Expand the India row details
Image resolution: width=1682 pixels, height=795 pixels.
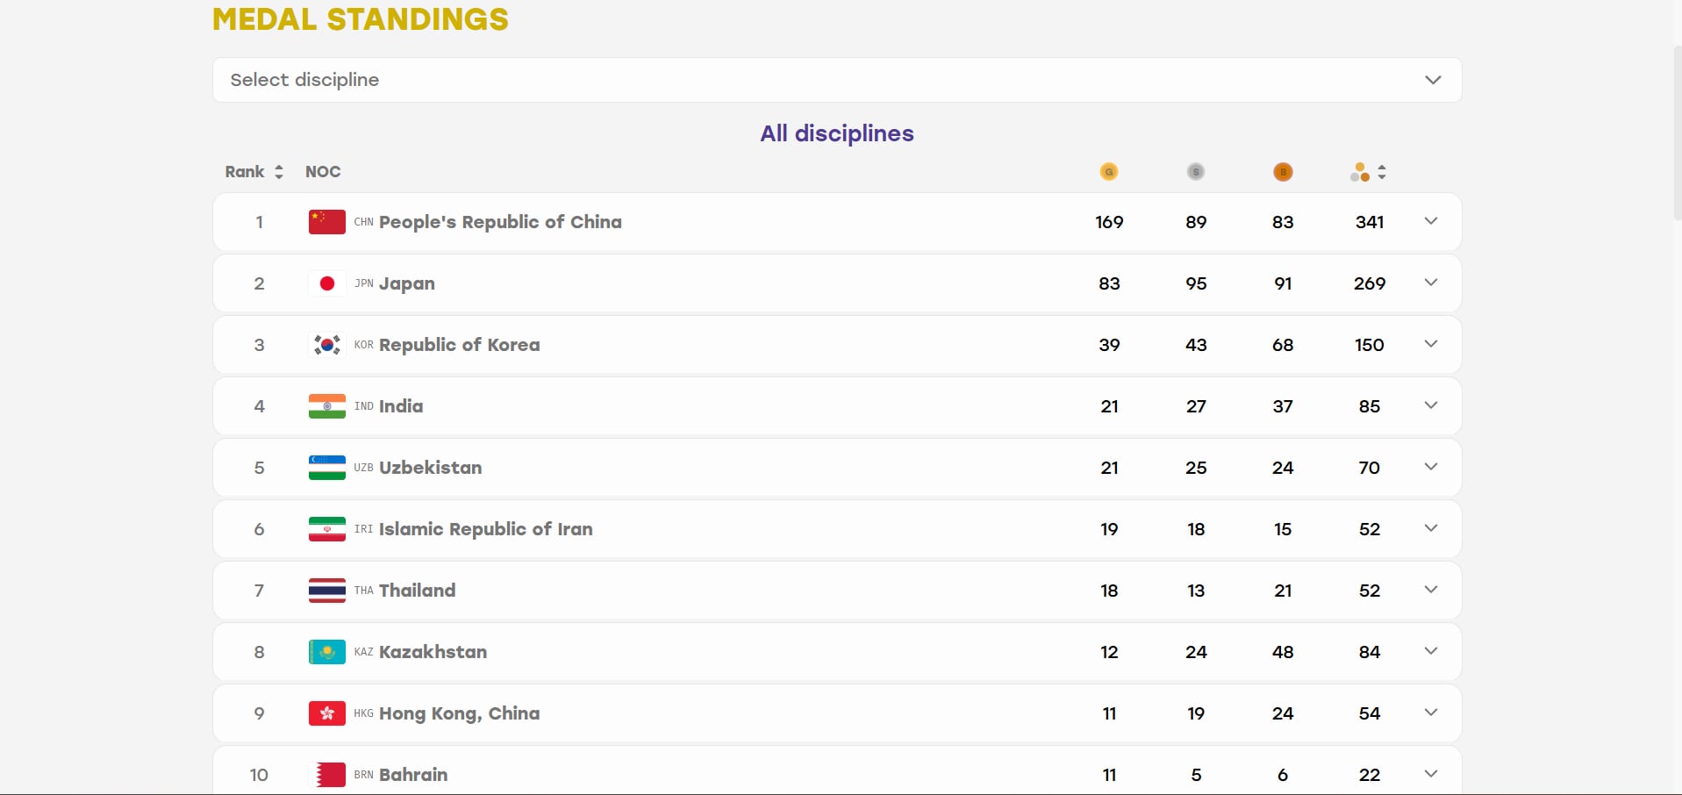[1431, 405]
